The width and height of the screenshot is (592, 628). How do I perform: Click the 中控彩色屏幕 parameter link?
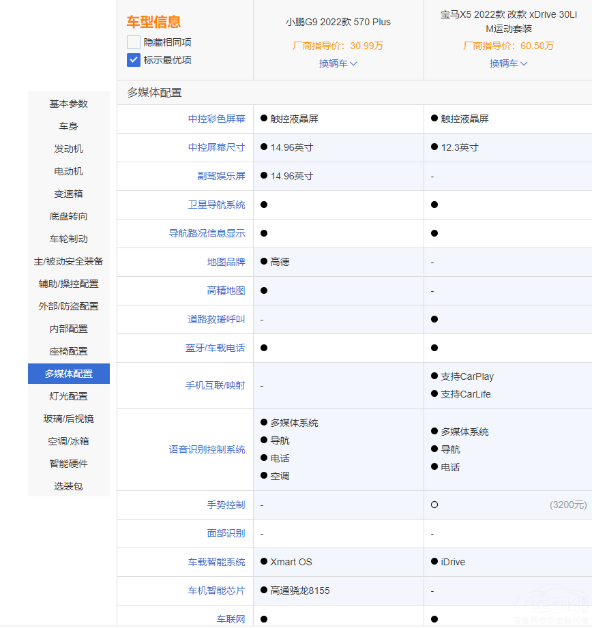[216, 119]
